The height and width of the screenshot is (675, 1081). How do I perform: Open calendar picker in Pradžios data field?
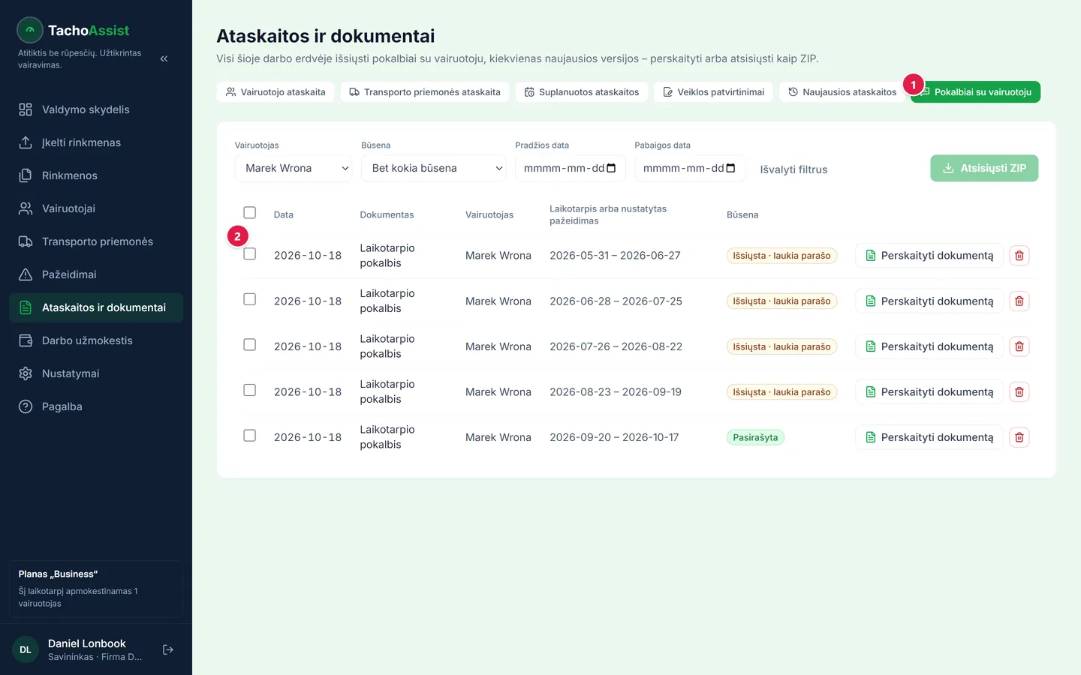pyautogui.click(x=611, y=168)
